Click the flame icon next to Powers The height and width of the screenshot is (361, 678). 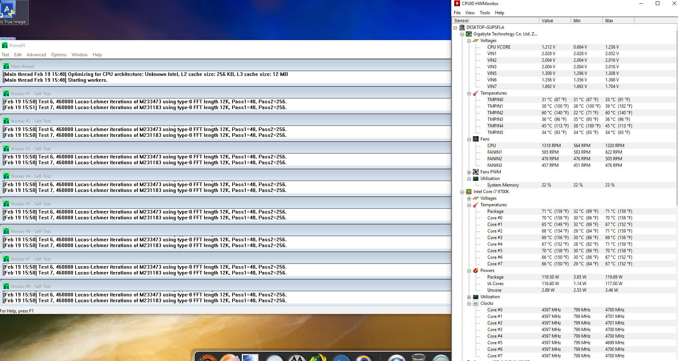476,270
